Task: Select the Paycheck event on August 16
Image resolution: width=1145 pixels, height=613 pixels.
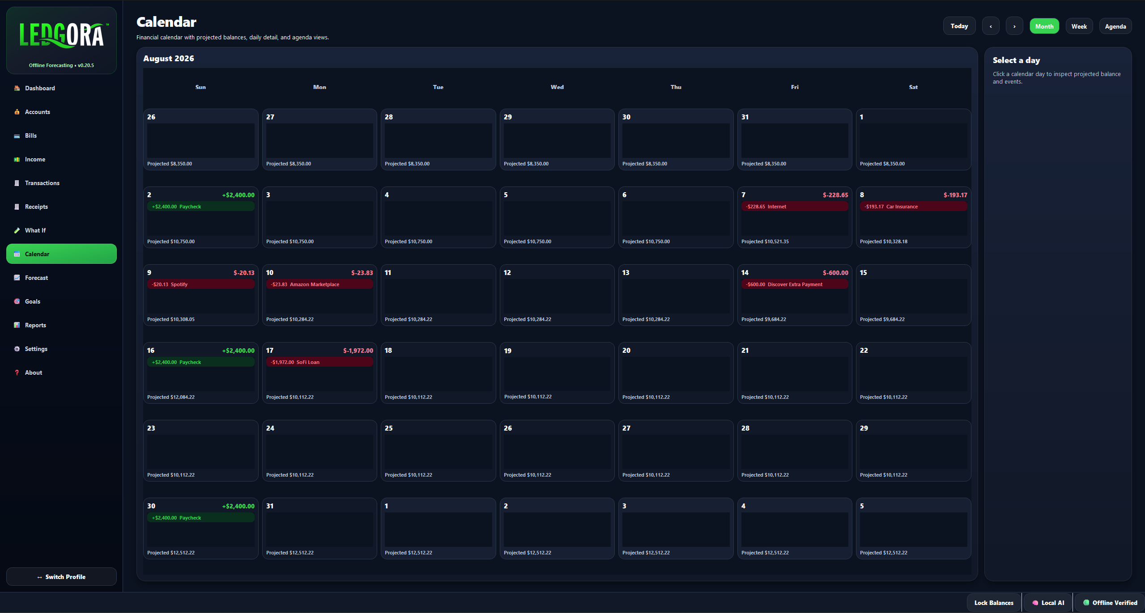Action: click(201, 362)
